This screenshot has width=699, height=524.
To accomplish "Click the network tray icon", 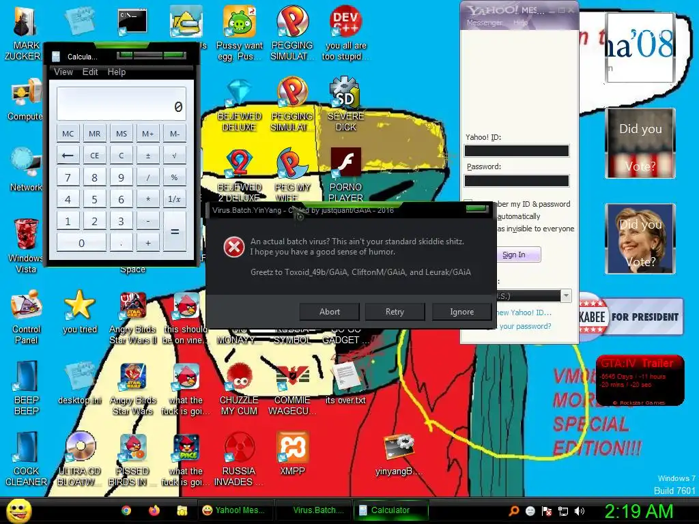I will click(x=563, y=511).
